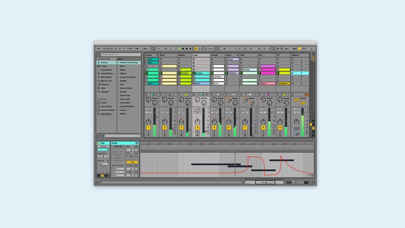Expand the Guitar & Plucked folder
The width and height of the screenshot is (405, 228).
click(119, 77)
